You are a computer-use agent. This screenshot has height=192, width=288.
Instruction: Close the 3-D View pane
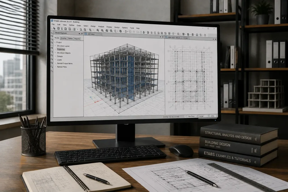pyautogui.click(x=163, y=37)
